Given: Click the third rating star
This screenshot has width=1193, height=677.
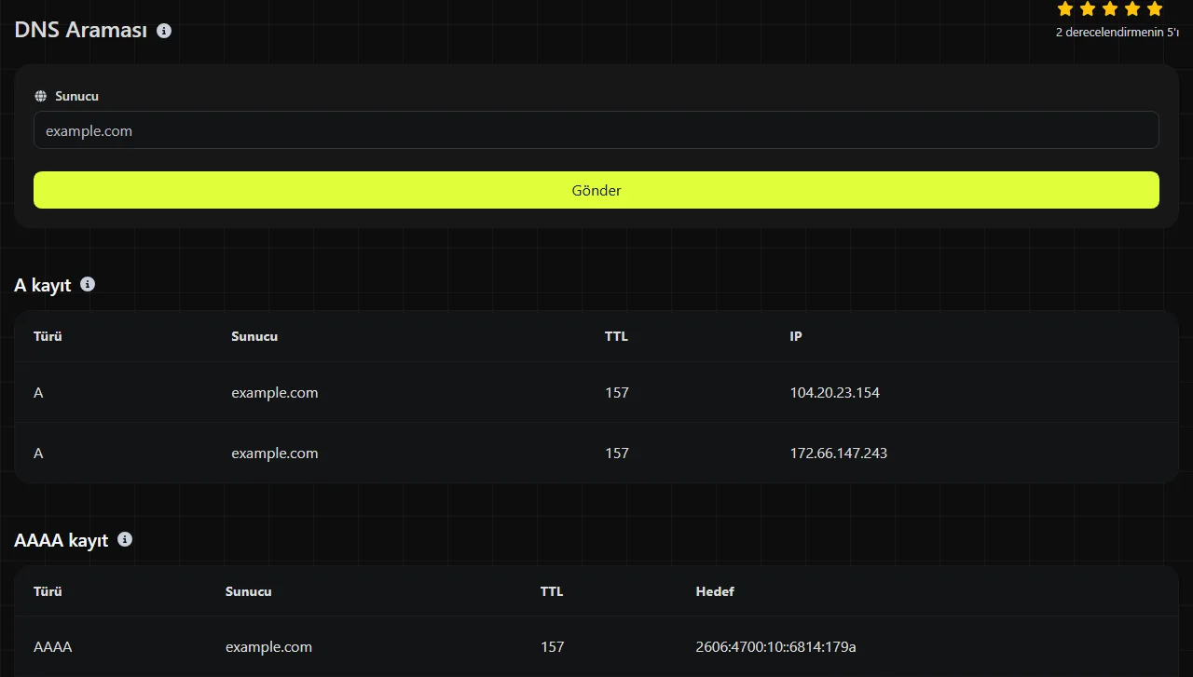Looking at the screenshot, I should tap(1110, 9).
